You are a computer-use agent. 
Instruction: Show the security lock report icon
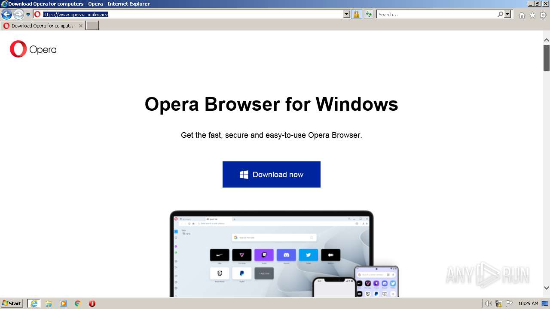(x=356, y=14)
